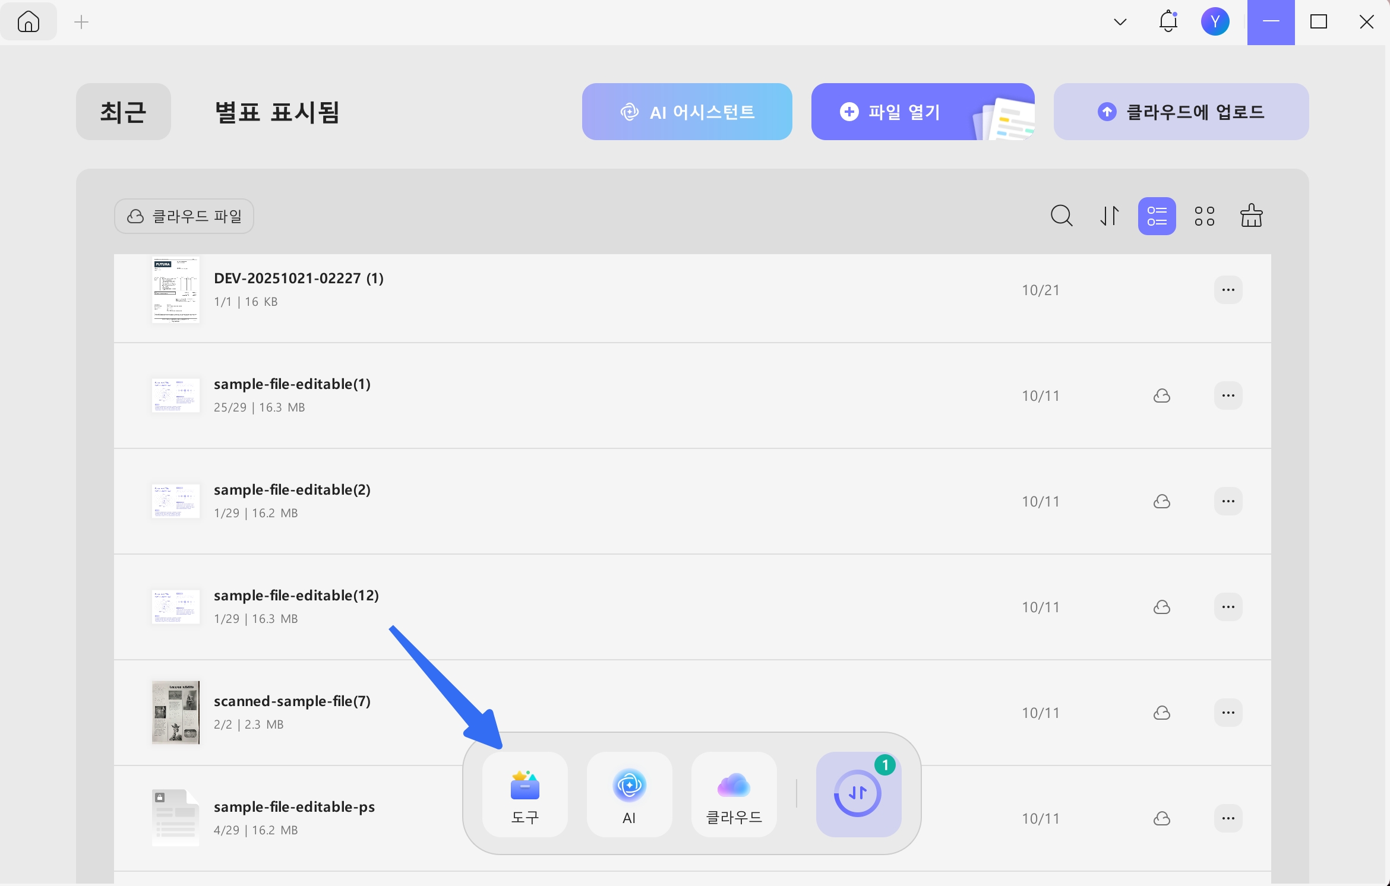The height and width of the screenshot is (886, 1390).
Task: Open the 클라우드 cloud panel from dock
Action: (734, 795)
